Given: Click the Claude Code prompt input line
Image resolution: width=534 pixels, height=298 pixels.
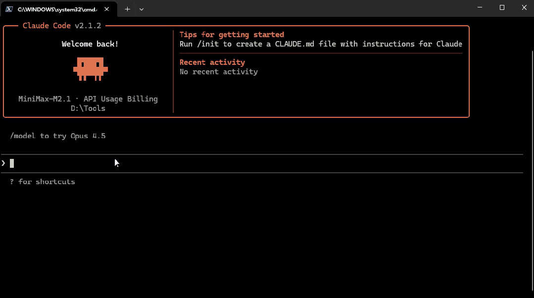Looking at the screenshot, I should pos(262,163).
